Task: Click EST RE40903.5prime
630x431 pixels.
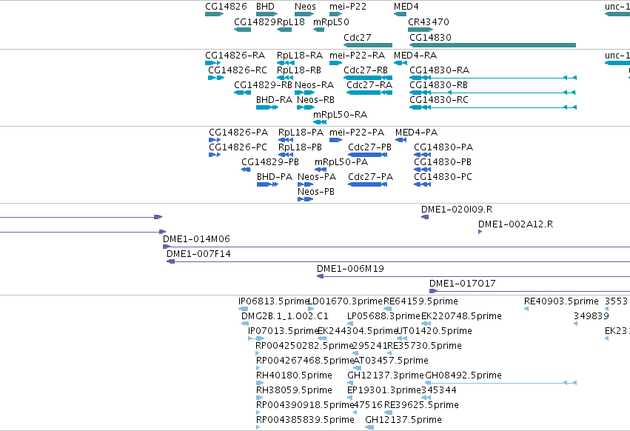Action: pyautogui.click(x=561, y=301)
